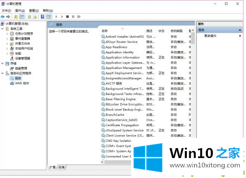Screen dimensions: 246x178
Task: Click the Pause service icon
Action: click(73, 17)
